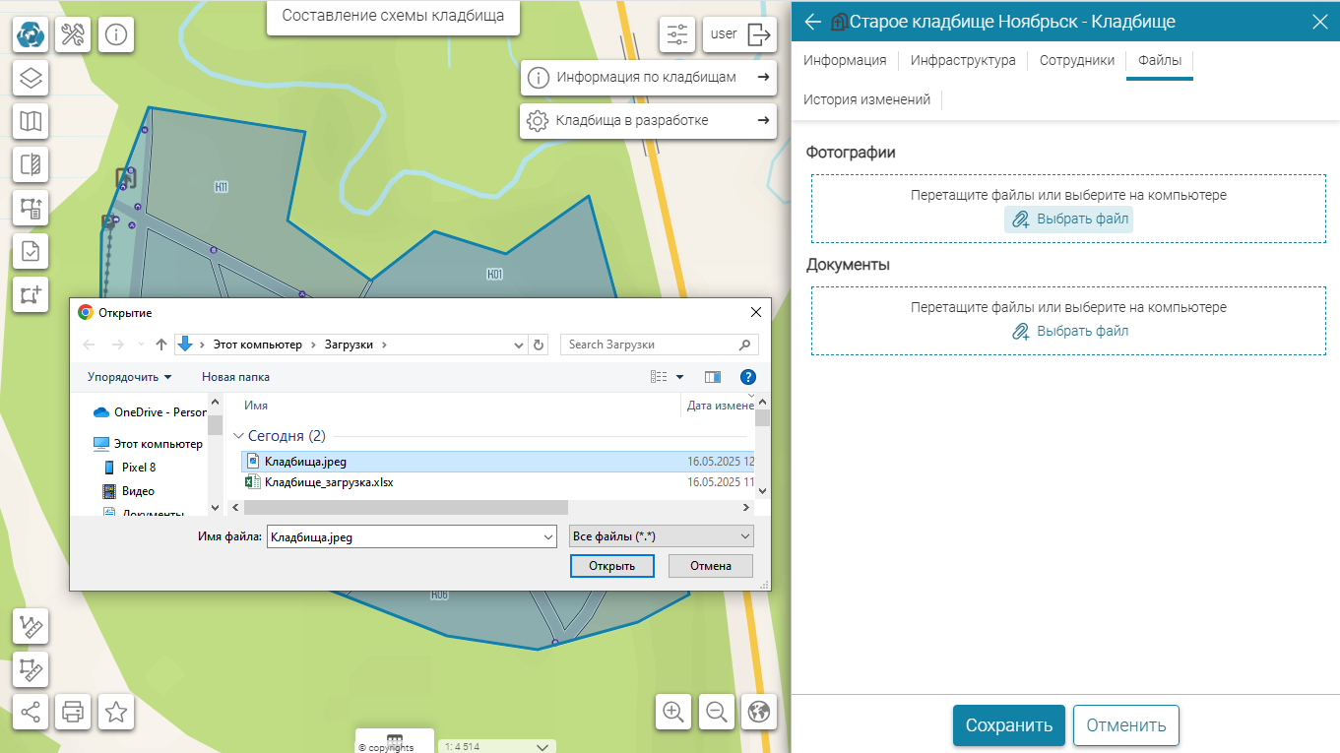Click the globe full-extent icon
This screenshot has height=753, width=1340.
759,712
